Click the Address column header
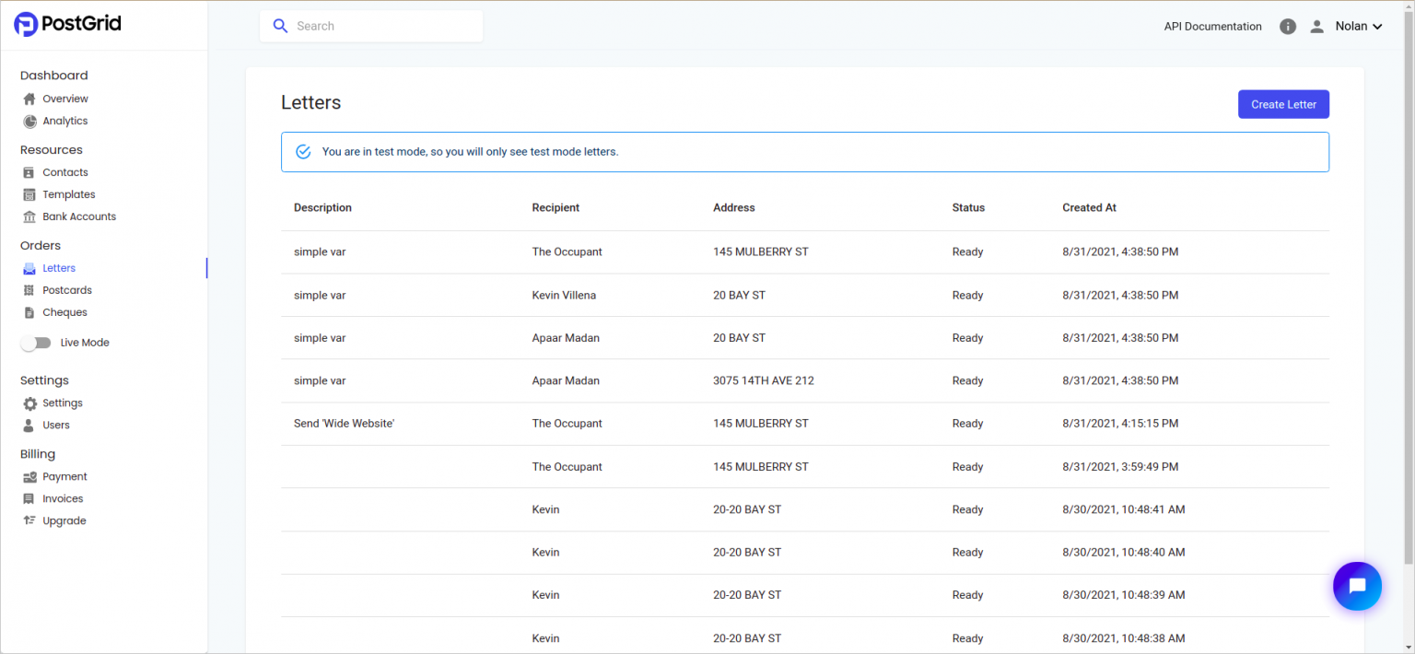 coord(733,208)
